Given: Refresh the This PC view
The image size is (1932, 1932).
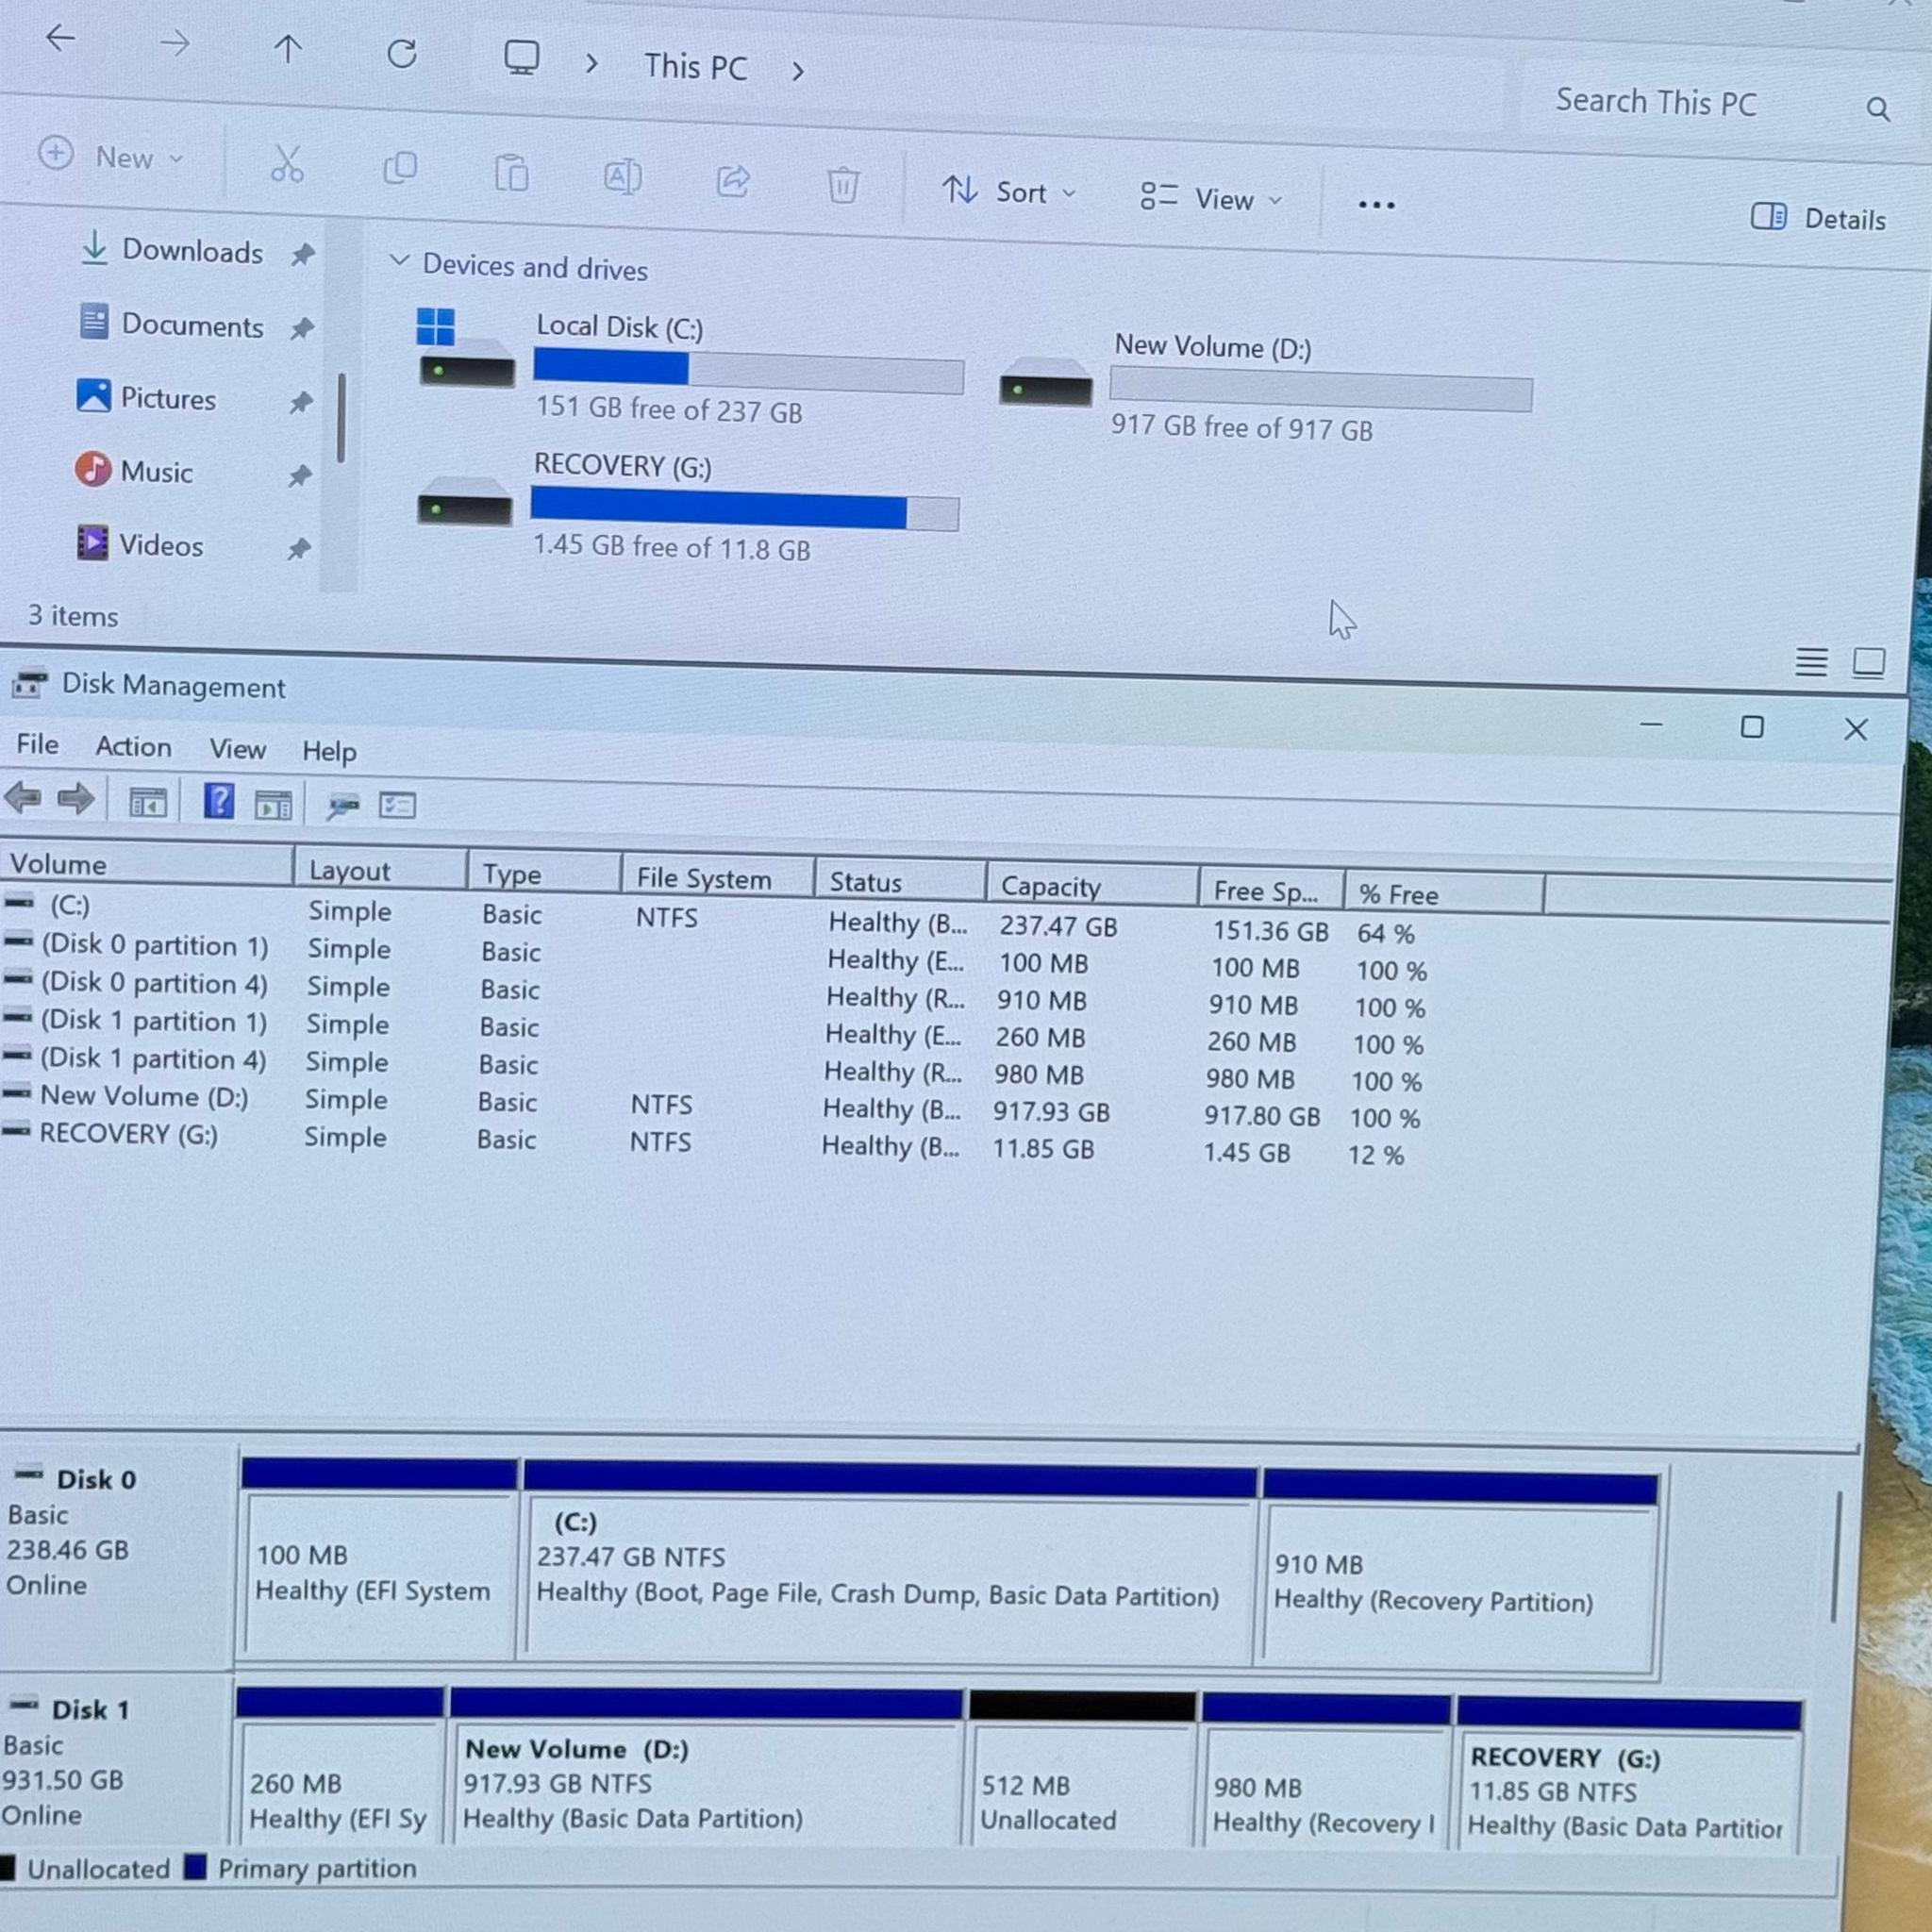Looking at the screenshot, I should point(402,53).
